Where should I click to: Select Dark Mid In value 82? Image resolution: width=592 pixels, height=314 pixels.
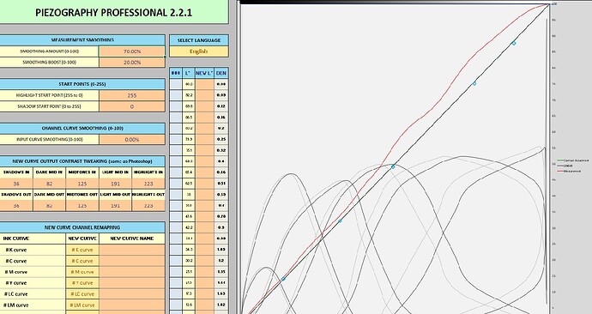[49, 184]
